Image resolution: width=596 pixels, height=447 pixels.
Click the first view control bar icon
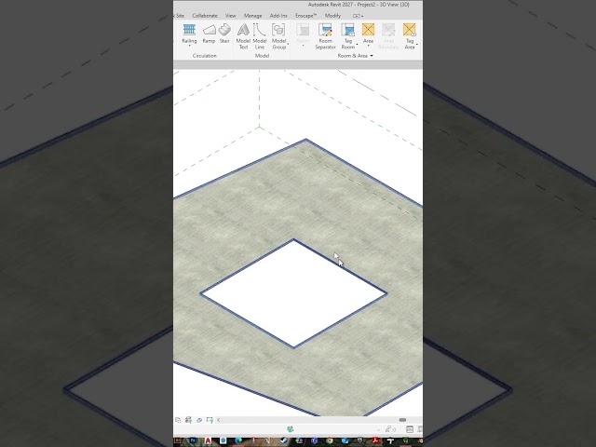178,420
